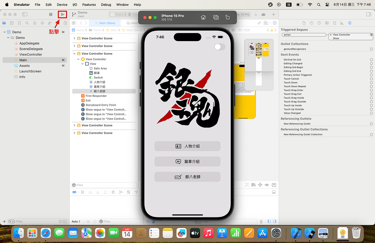375x243 pixels.
Task: Click the Update Frames icon in the canvas bar
Action: tap(247, 184)
